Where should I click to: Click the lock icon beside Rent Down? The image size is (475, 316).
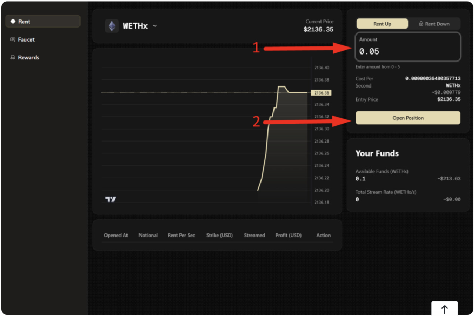pyautogui.click(x=421, y=24)
